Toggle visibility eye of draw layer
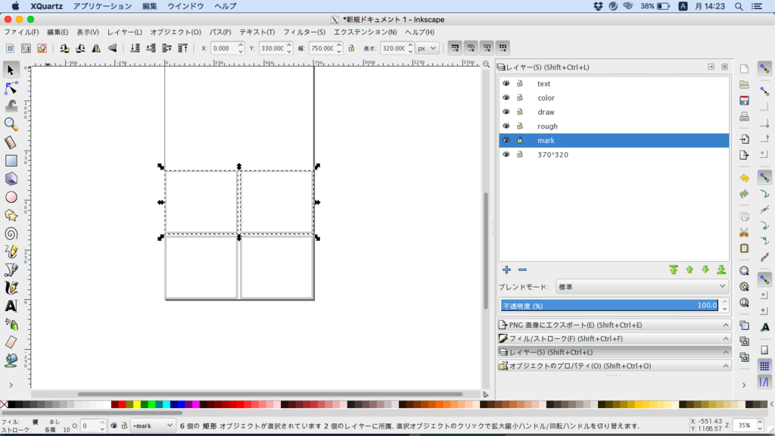 (506, 112)
